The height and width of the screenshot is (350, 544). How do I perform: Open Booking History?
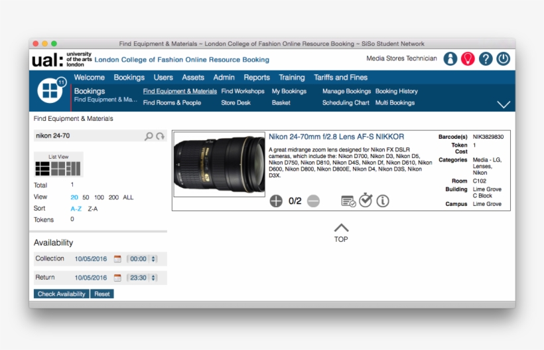pos(396,91)
